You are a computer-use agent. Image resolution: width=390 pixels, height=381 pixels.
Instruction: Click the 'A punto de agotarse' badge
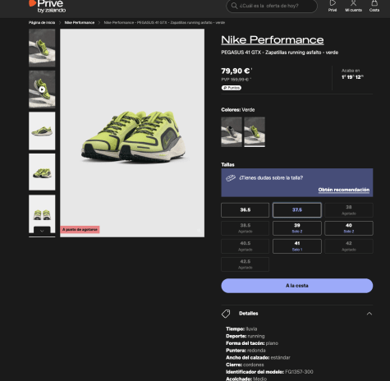point(80,229)
